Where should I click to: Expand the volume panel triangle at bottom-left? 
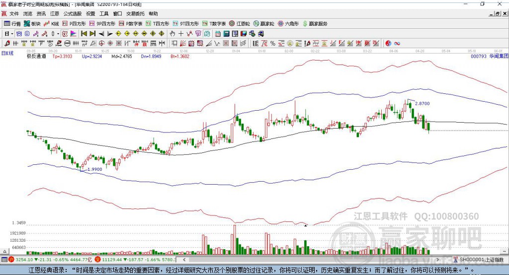pyautogui.click(x=4, y=251)
